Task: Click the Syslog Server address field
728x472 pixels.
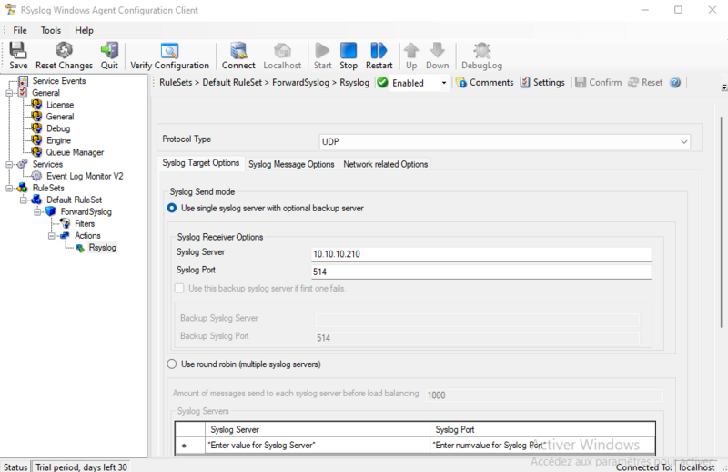Action: pos(480,254)
